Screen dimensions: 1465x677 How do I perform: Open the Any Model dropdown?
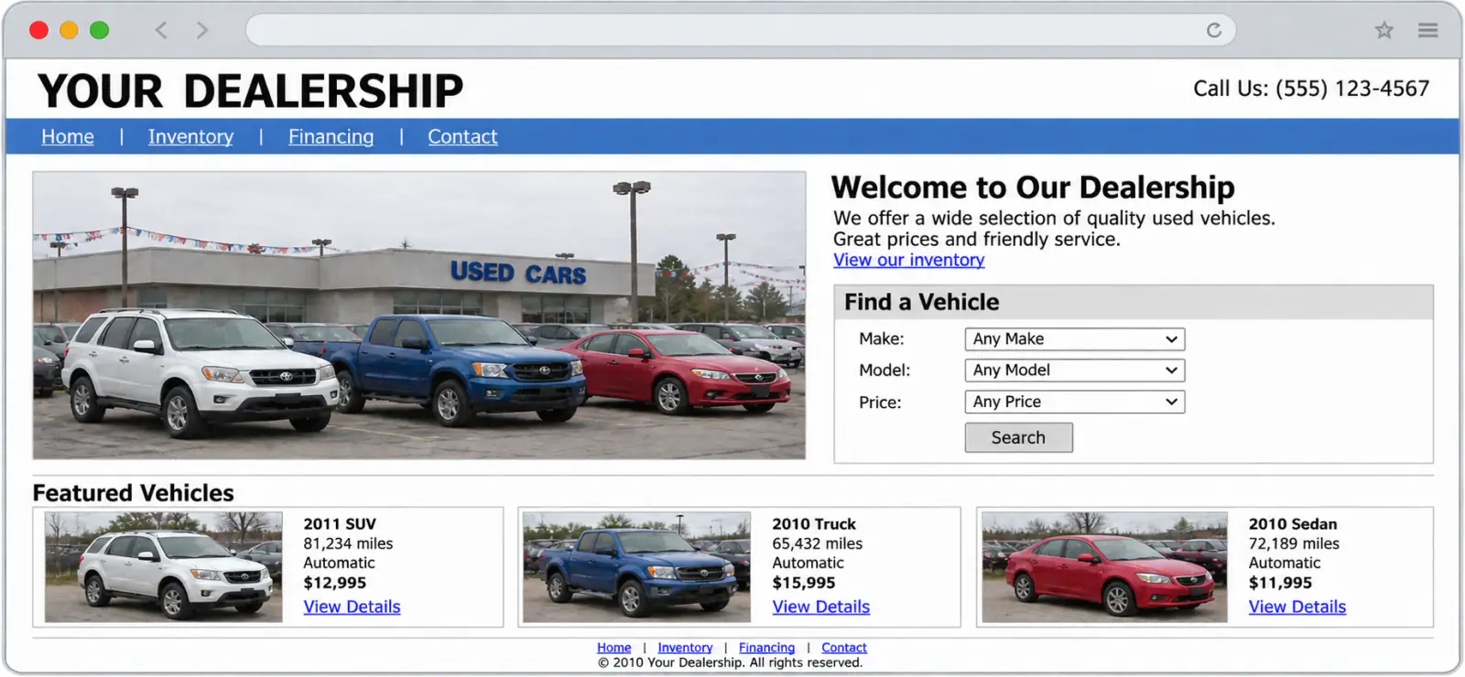[1075, 371]
